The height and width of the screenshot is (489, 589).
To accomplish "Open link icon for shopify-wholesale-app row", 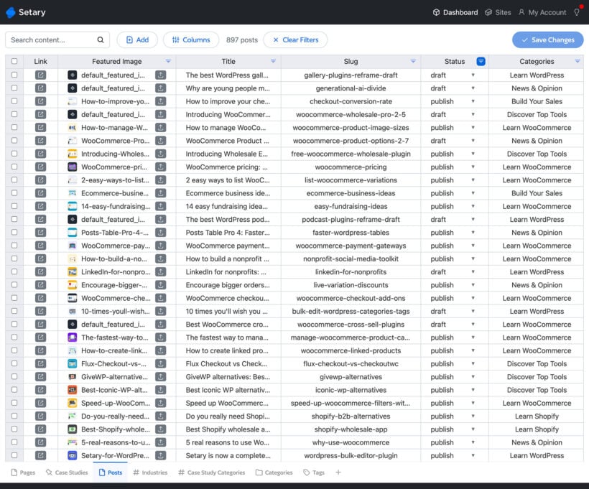I will (x=40, y=429).
